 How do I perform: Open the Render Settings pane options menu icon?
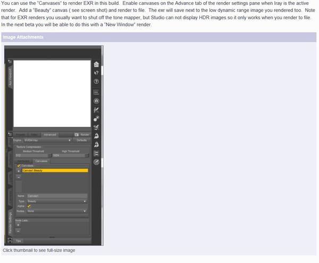point(10,134)
